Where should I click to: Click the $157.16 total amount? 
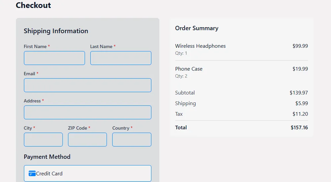[x=299, y=128]
